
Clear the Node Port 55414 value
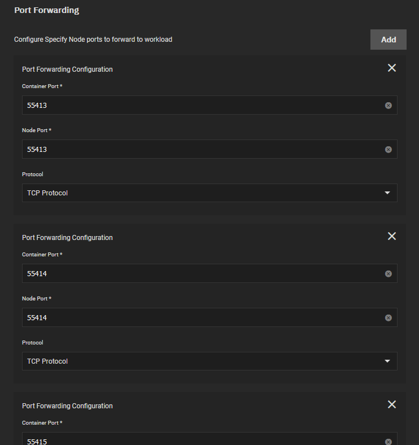(x=389, y=318)
